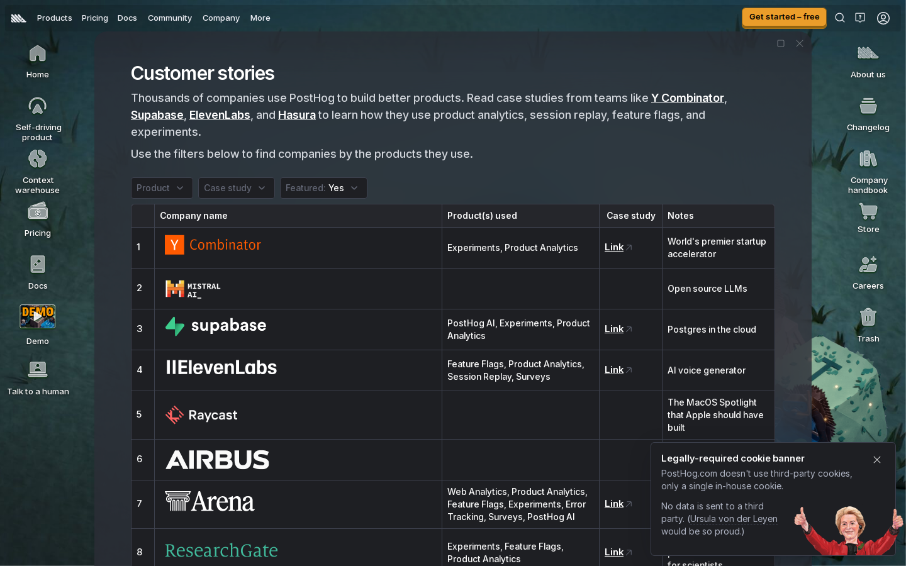The image size is (906, 566).
Task: Expand the Case study filter dropdown
Action: click(x=237, y=188)
